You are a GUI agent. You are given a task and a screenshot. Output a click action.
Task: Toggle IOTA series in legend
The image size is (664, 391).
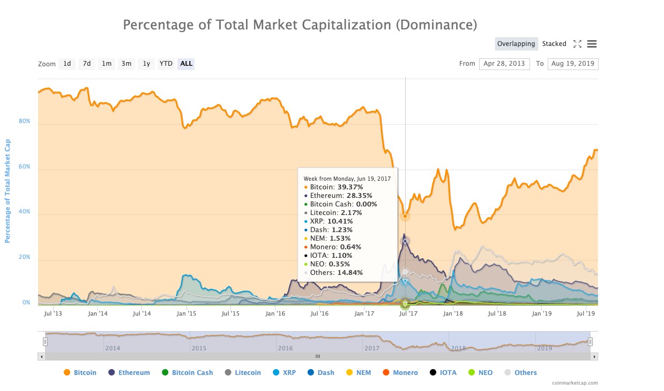443,373
